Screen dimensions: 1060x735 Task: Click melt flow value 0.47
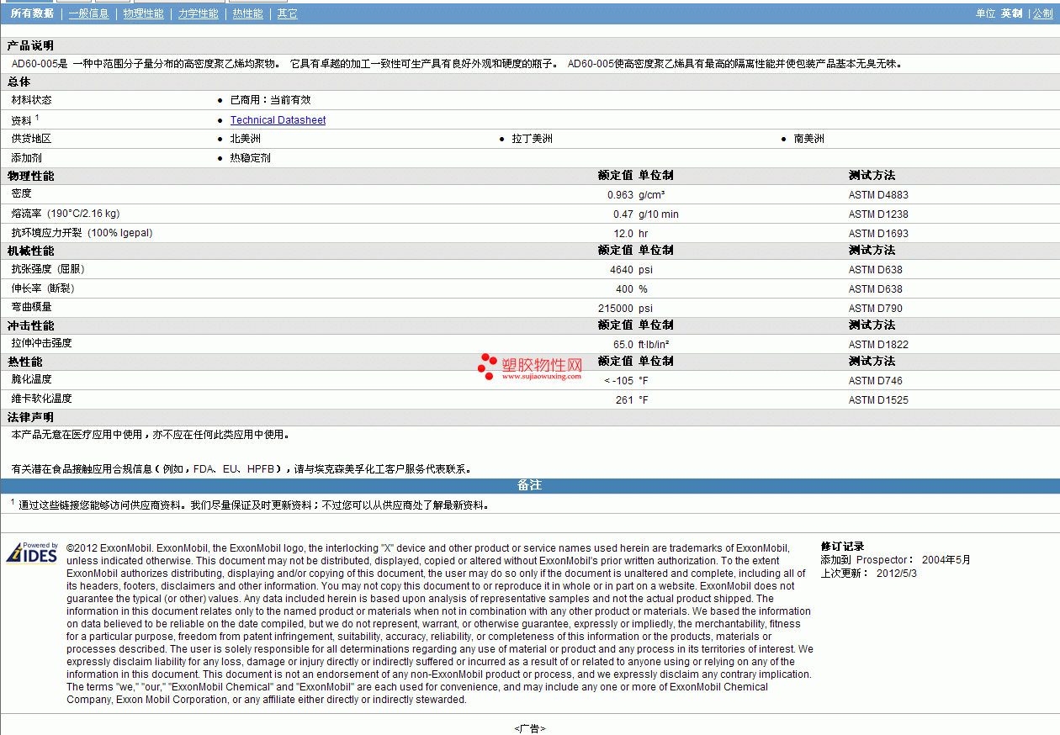click(x=623, y=214)
